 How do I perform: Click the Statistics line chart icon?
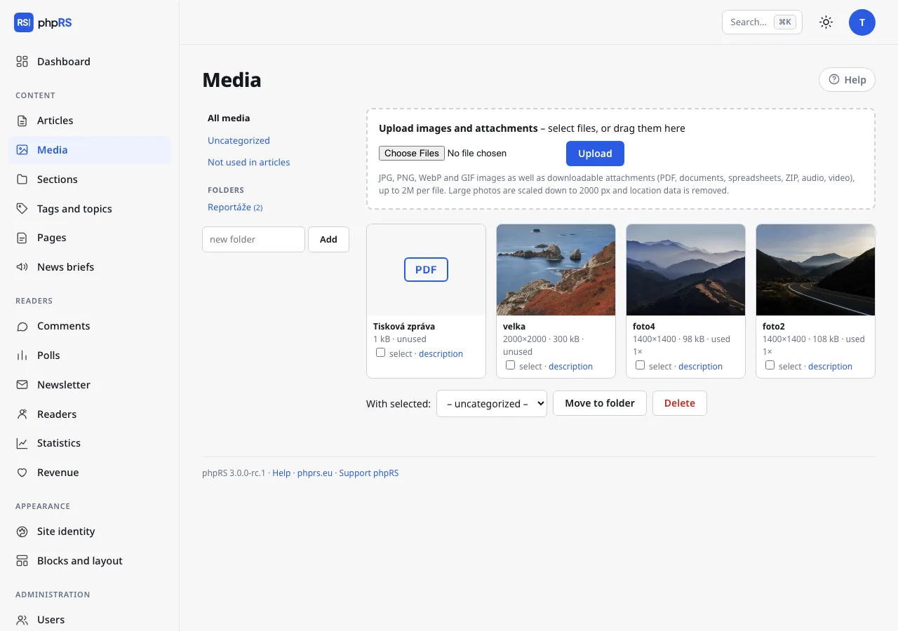pyautogui.click(x=22, y=443)
